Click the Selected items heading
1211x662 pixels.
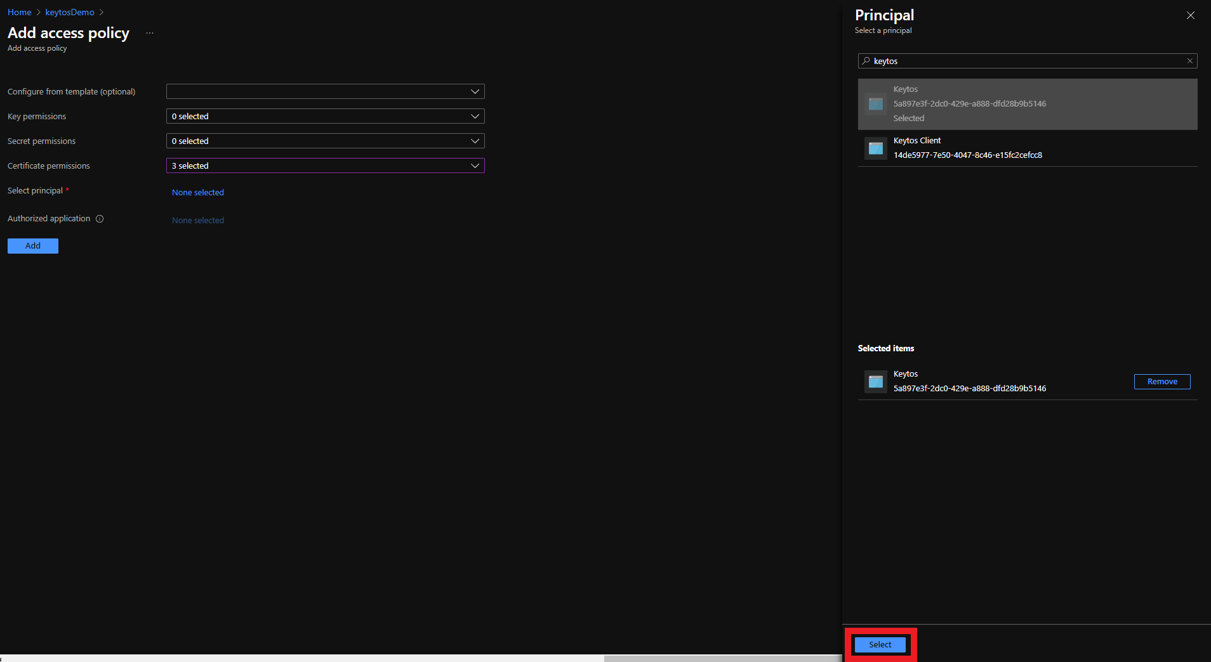(x=886, y=349)
